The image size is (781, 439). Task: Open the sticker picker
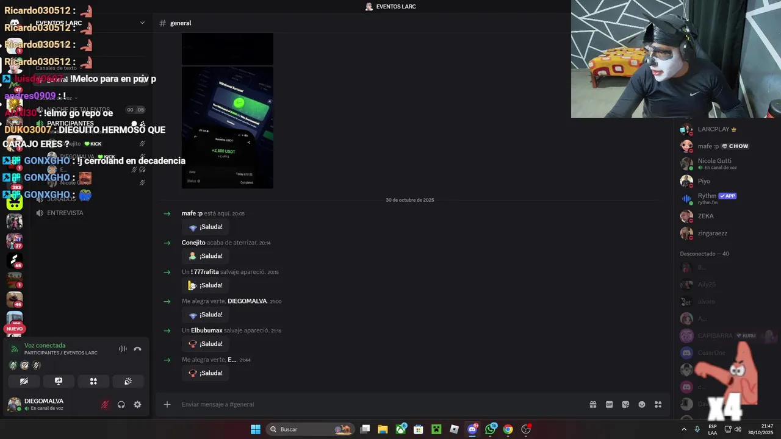click(x=625, y=404)
